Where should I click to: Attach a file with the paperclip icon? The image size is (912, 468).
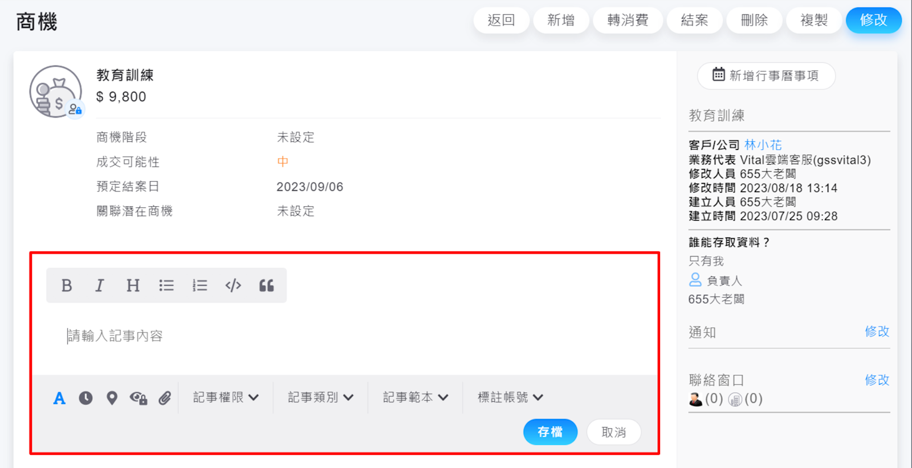[x=165, y=398]
